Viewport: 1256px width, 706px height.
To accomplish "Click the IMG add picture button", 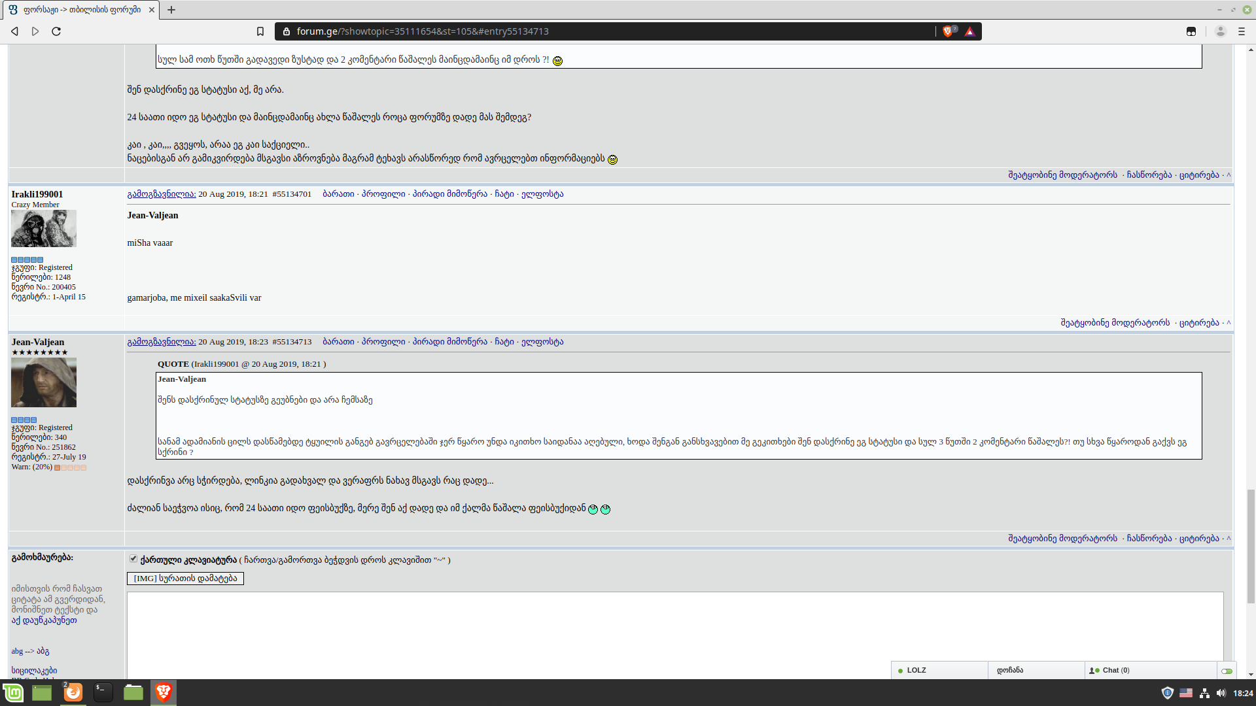I will (185, 579).
